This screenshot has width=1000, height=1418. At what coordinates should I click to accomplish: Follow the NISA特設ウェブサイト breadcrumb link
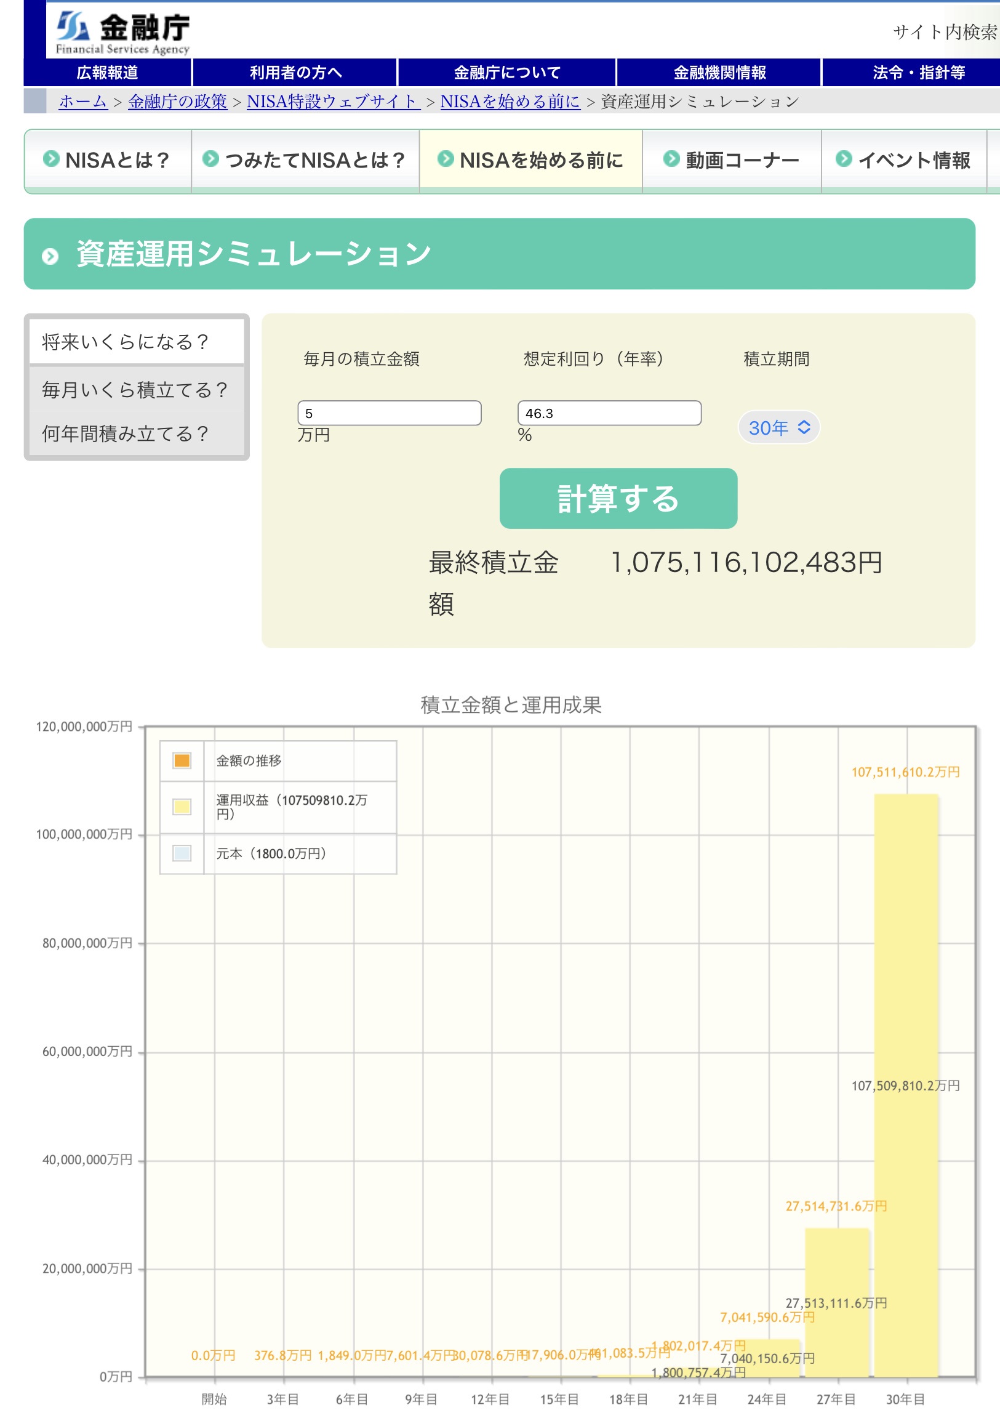click(x=334, y=101)
